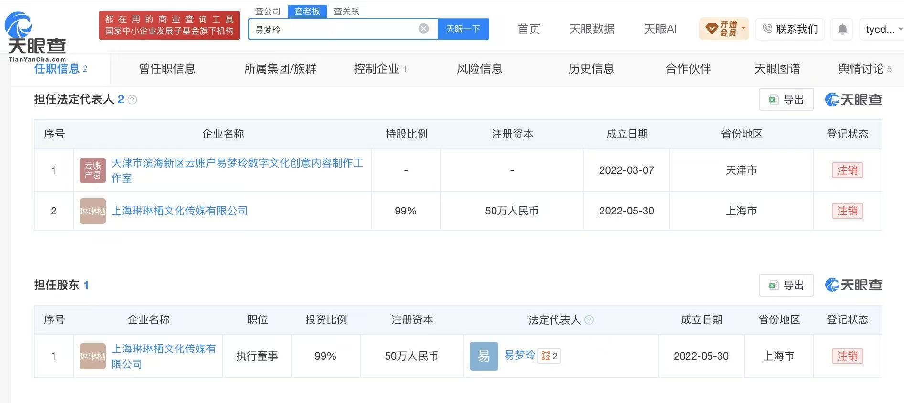Open the 曾任职信息 tab
The height and width of the screenshot is (403, 904).
point(167,69)
